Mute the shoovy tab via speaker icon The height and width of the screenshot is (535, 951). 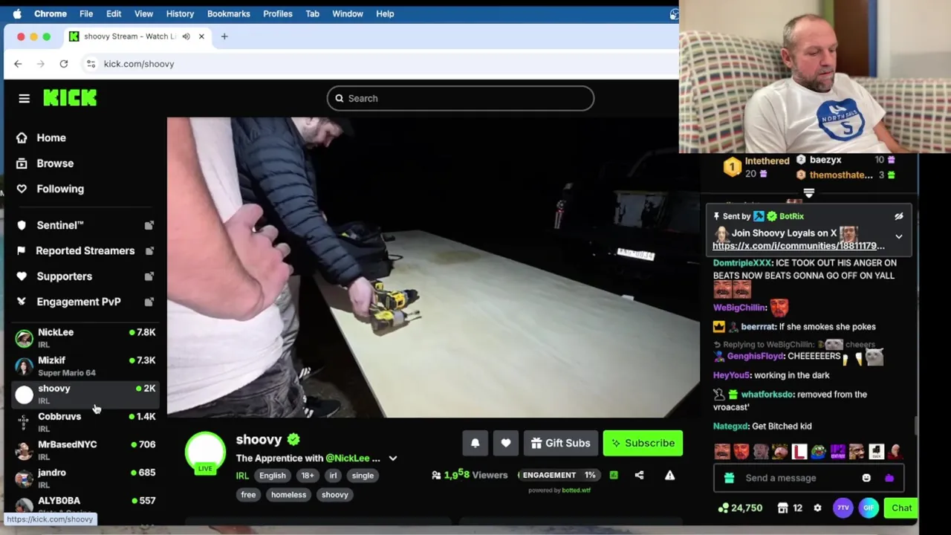(x=186, y=36)
